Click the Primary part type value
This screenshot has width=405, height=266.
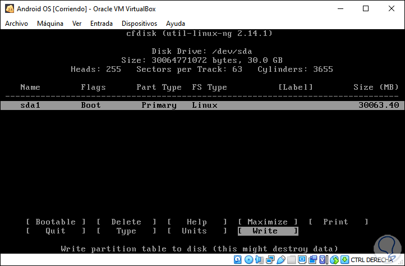pos(159,106)
